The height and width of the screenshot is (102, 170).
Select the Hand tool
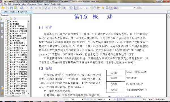[95, 8]
